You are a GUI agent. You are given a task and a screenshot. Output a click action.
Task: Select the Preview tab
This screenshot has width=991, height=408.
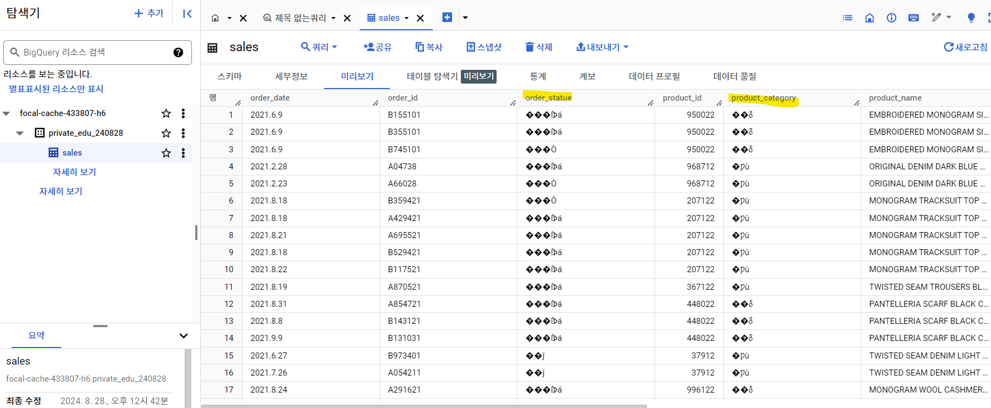pyautogui.click(x=357, y=76)
